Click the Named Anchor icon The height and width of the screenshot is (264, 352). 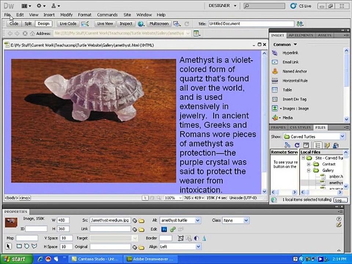pos(275,71)
